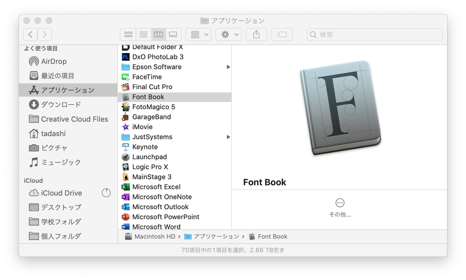This screenshot has width=466, height=280.
Task: Click the iCloud sidebar section header
Action: click(33, 180)
